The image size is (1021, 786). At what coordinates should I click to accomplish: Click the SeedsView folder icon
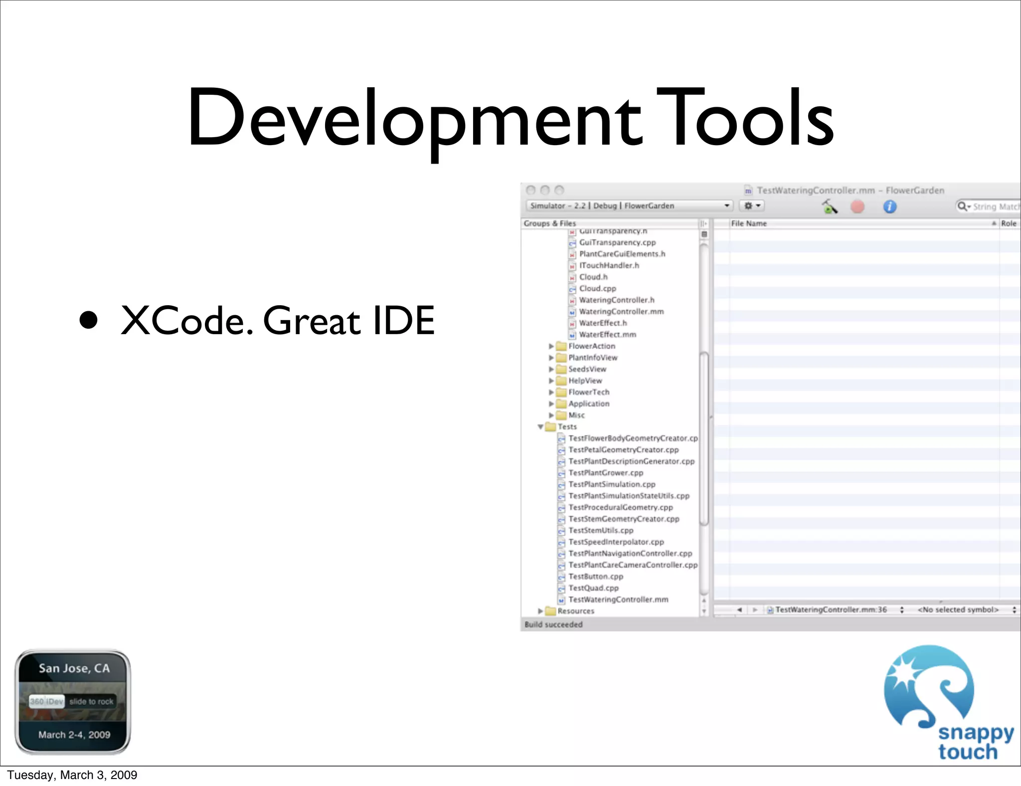tap(561, 369)
